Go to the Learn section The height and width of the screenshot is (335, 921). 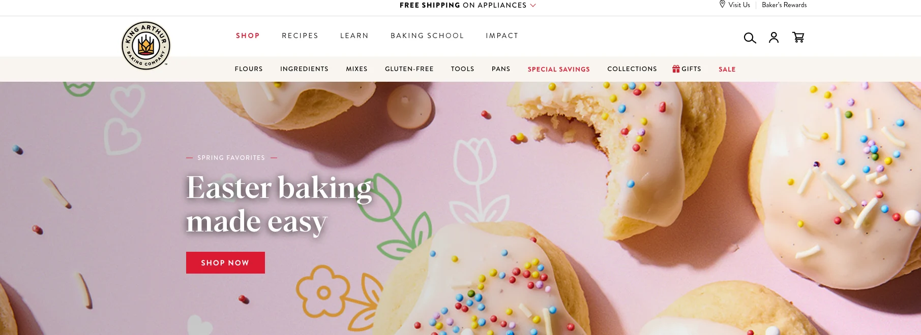[x=354, y=36]
